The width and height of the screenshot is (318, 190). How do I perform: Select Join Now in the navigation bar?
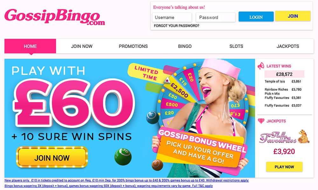click(82, 46)
